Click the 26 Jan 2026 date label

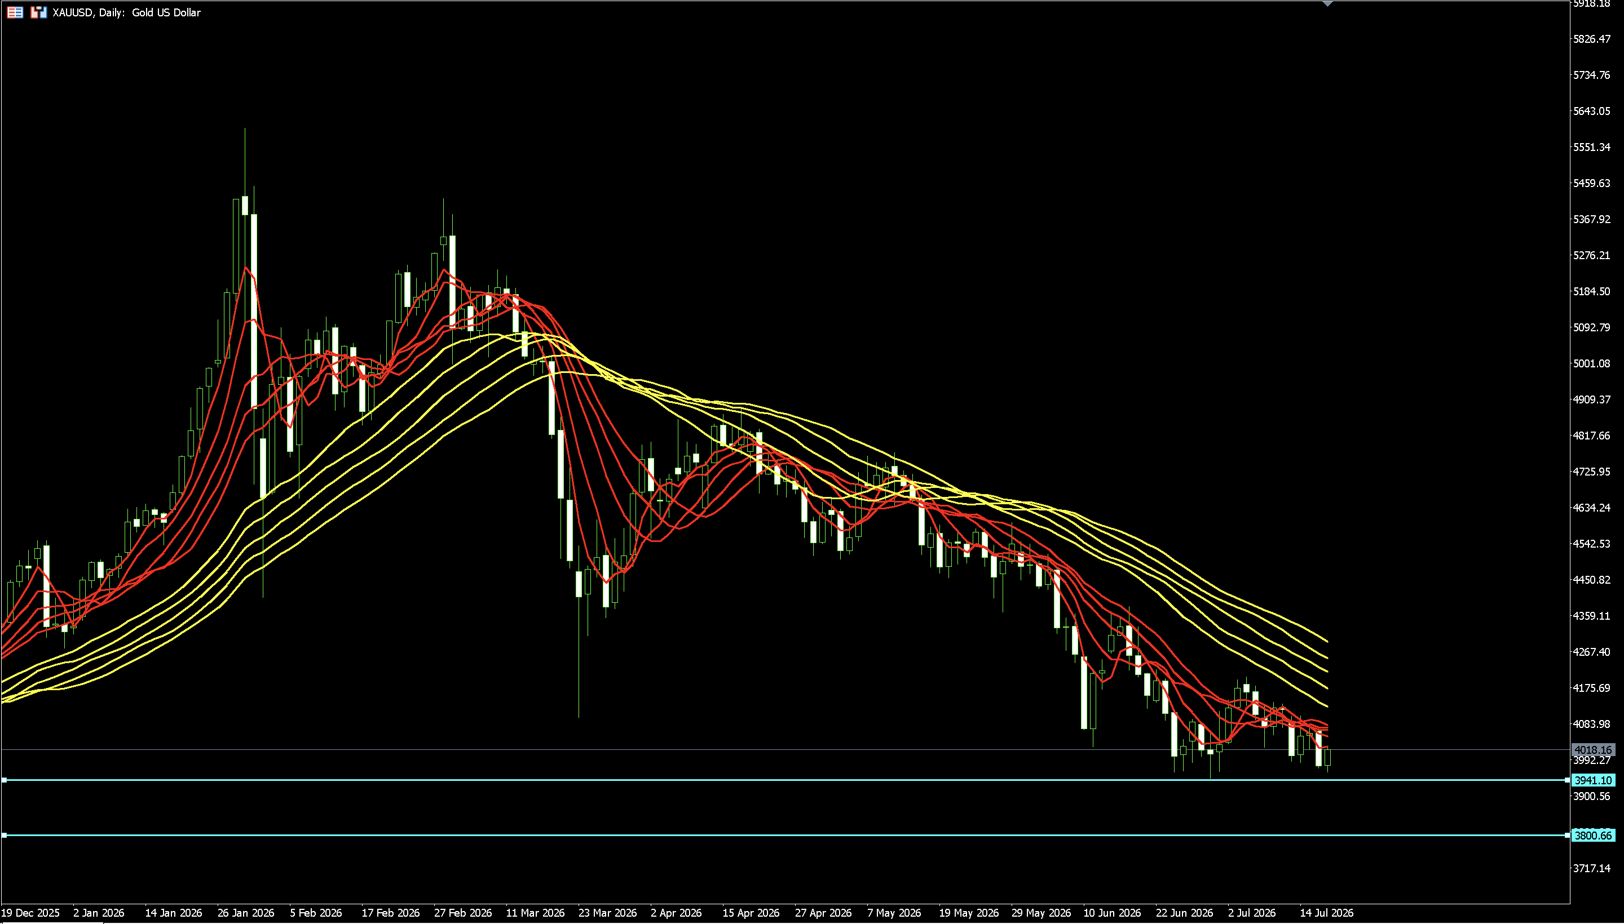246,913
